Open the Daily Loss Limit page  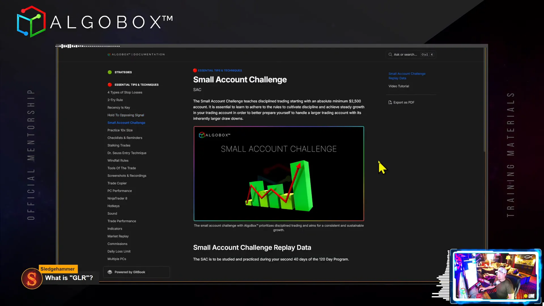(x=119, y=252)
